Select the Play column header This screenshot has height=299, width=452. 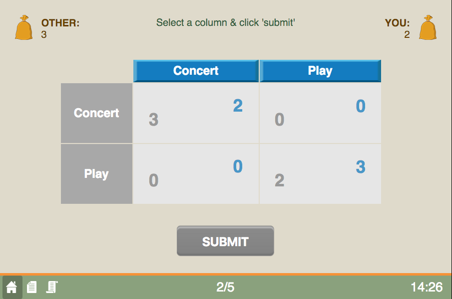pos(320,71)
